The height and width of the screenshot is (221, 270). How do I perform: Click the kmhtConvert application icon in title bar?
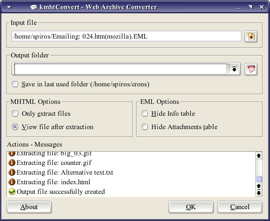[34, 7]
